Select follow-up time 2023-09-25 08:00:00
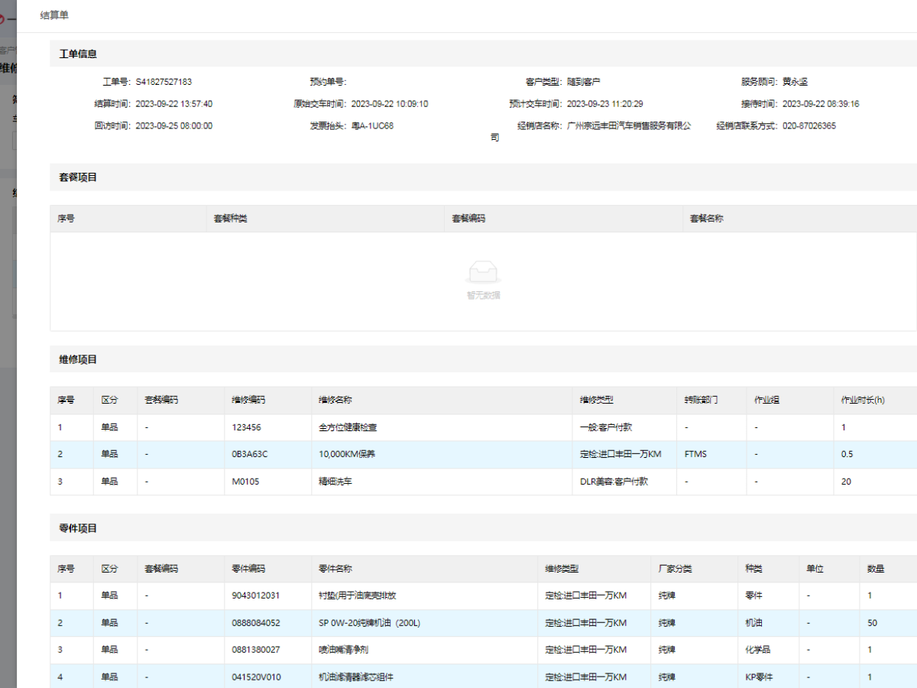 [x=174, y=126]
